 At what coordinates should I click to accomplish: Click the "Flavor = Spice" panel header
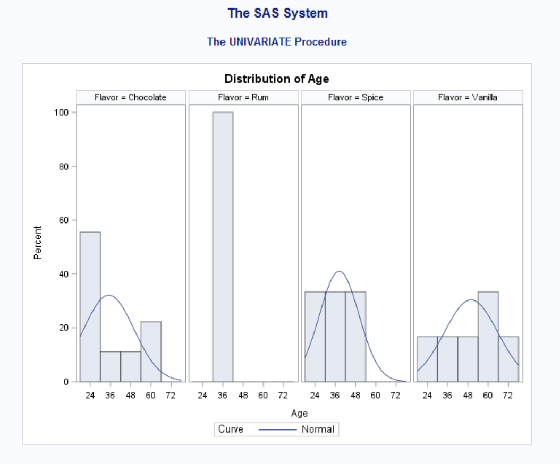[x=355, y=97]
